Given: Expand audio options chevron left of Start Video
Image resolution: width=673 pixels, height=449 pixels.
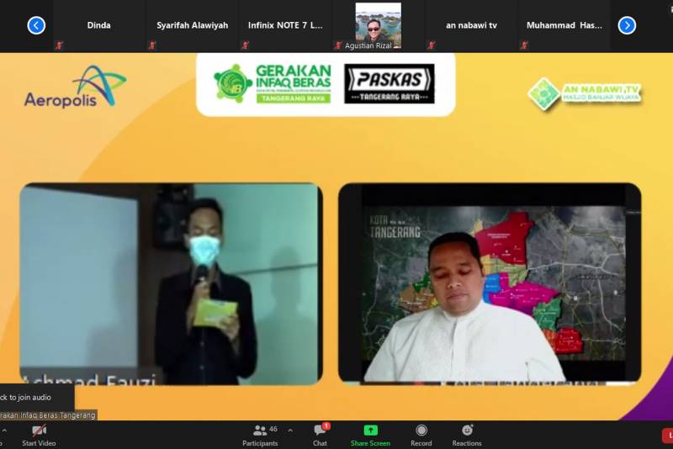Looking at the screenshot, I should (3, 430).
